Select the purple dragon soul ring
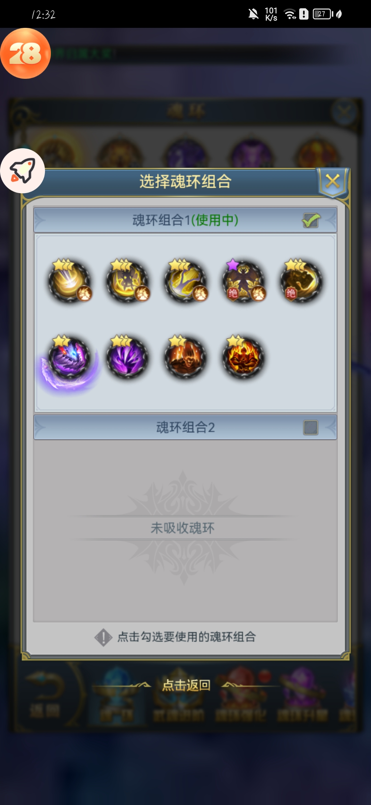The width and height of the screenshot is (371, 805). coord(70,358)
